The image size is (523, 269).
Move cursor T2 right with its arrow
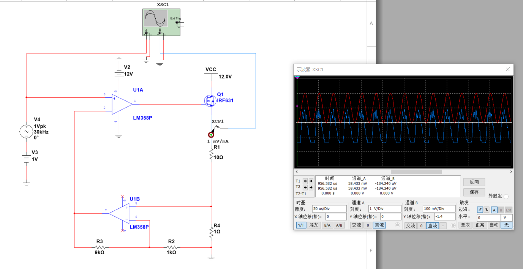coord(311,187)
